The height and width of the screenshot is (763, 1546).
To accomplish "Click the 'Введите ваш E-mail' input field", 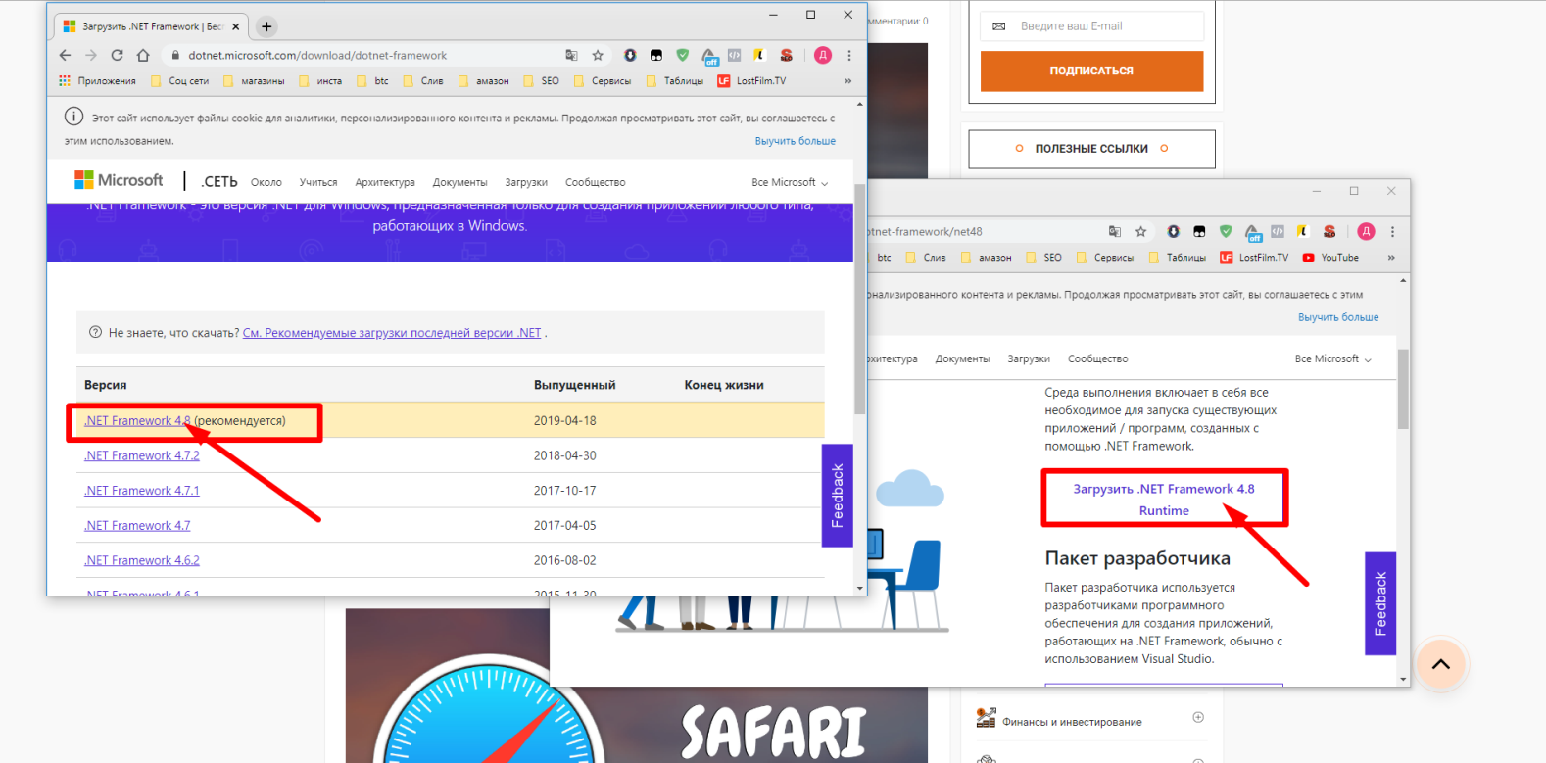I will [x=1091, y=25].
